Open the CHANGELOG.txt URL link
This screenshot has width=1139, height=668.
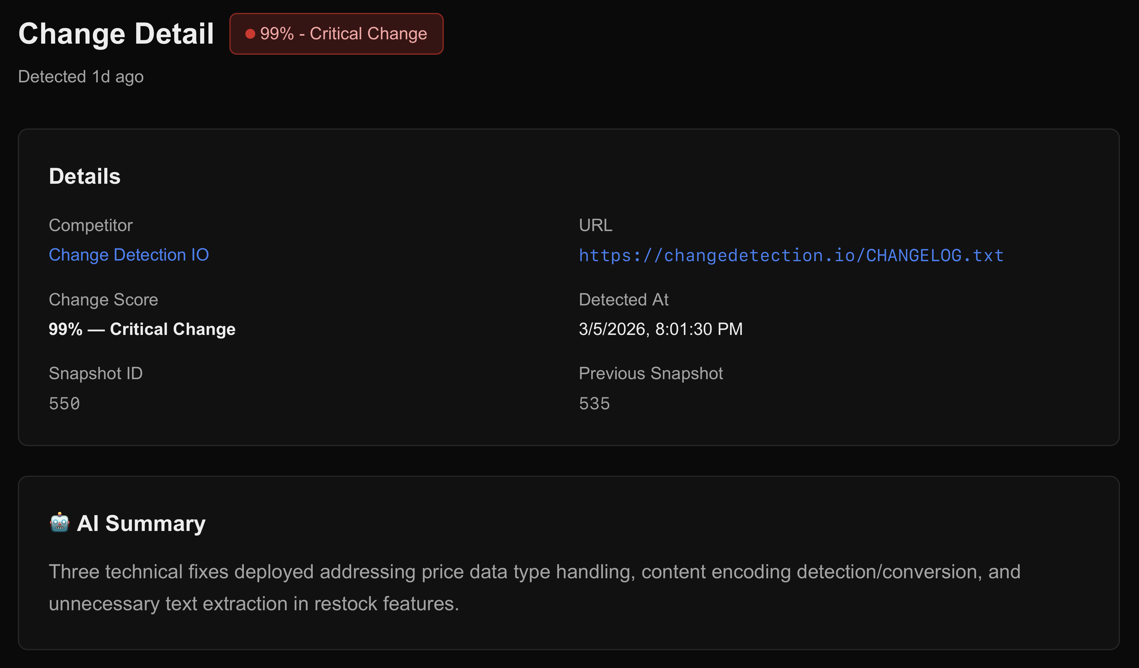tap(791, 255)
